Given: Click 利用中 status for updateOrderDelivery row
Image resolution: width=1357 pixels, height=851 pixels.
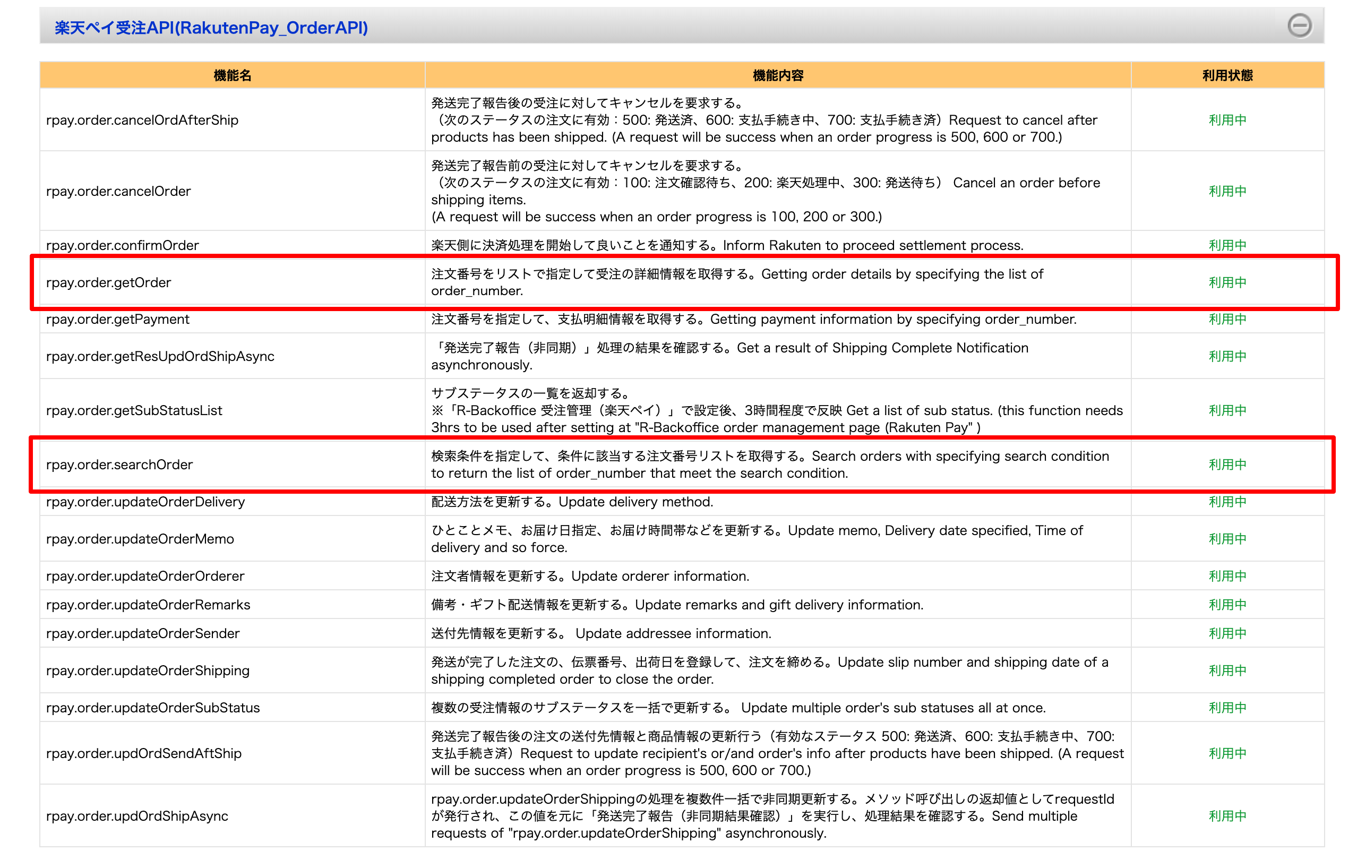Looking at the screenshot, I should tap(1227, 502).
